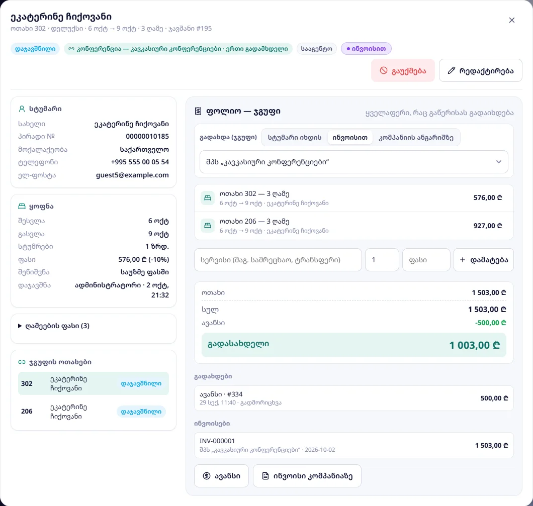The image size is (533, 506).
Task: Click the cancel circle icon on გაუქმება
Action: (384, 71)
